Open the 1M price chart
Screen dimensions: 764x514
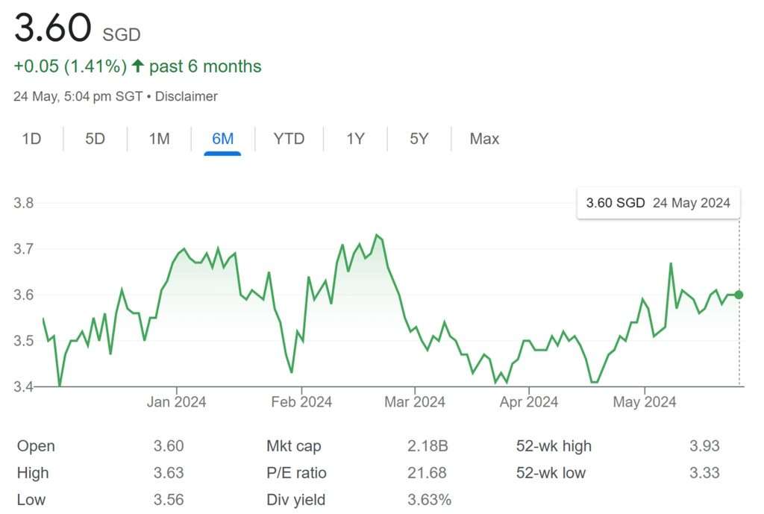pyautogui.click(x=159, y=139)
